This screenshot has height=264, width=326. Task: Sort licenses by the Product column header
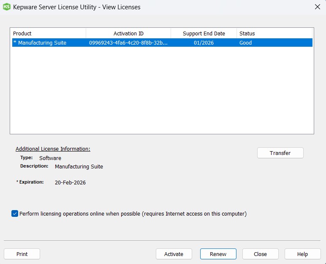49,33
